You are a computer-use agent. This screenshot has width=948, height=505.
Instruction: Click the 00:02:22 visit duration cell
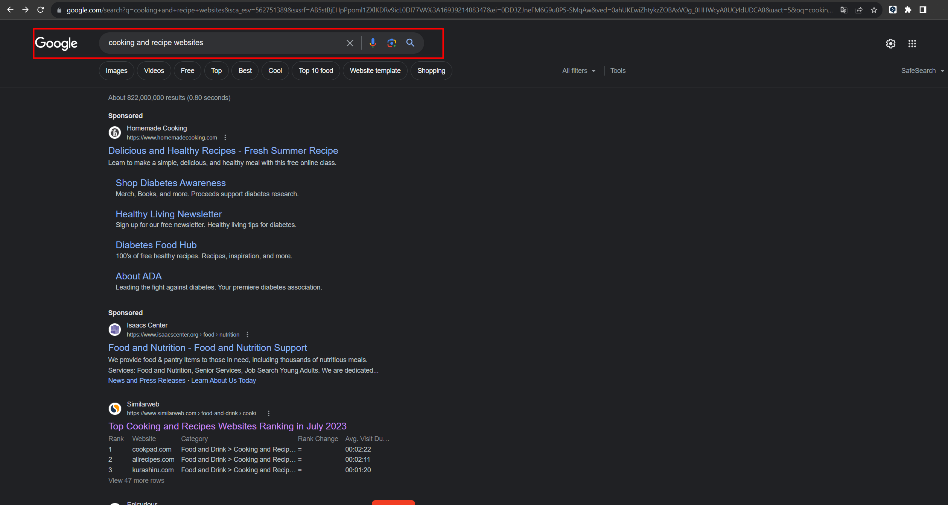[x=358, y=449]
